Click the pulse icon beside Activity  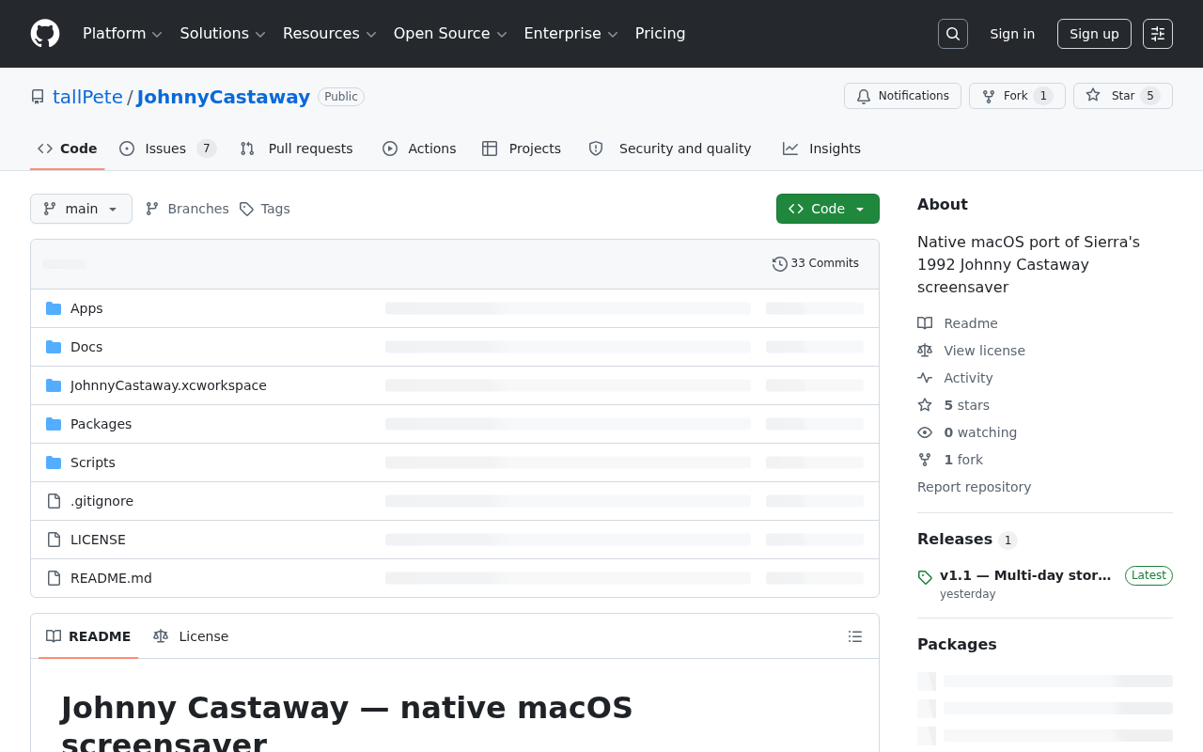(x=925, y=378)
